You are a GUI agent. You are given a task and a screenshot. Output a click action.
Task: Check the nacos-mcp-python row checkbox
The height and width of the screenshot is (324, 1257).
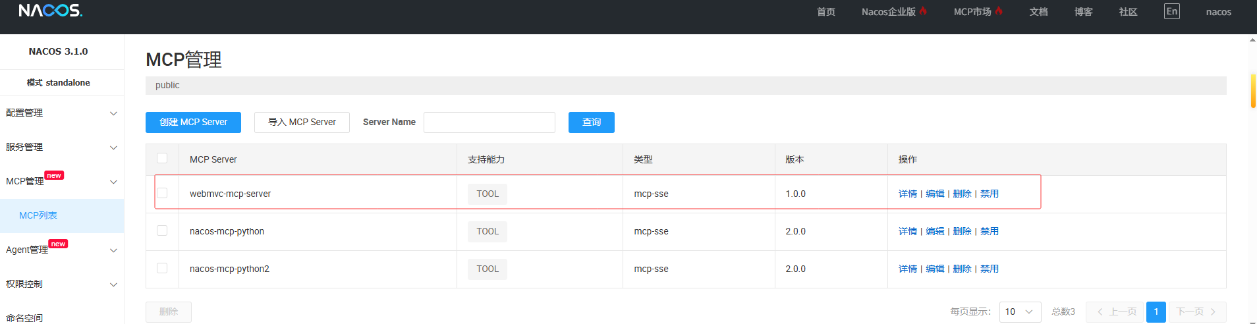tap(162, 230)
